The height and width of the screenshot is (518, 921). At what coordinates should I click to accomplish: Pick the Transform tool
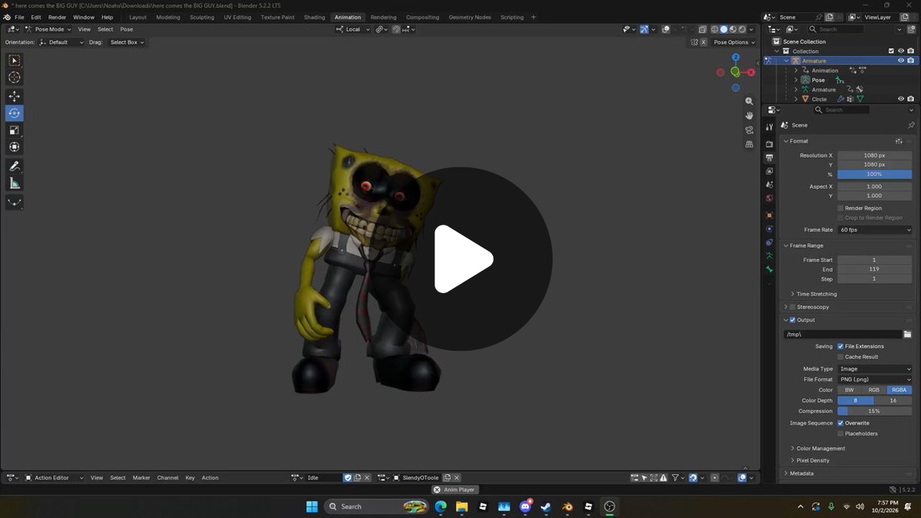point(15,147)
